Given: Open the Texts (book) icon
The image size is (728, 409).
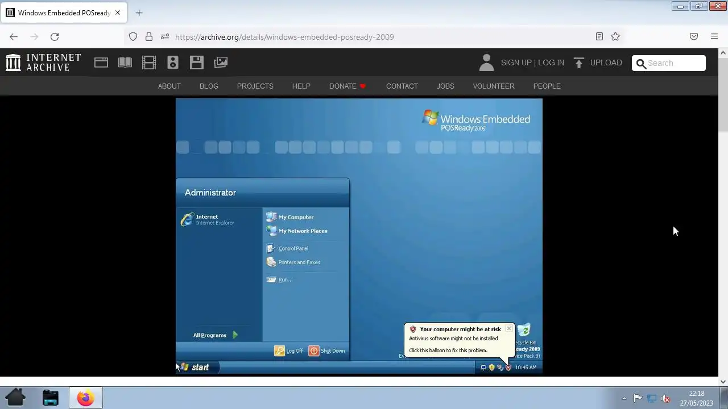Looking at the screenshot, I should tap(125, 62).
